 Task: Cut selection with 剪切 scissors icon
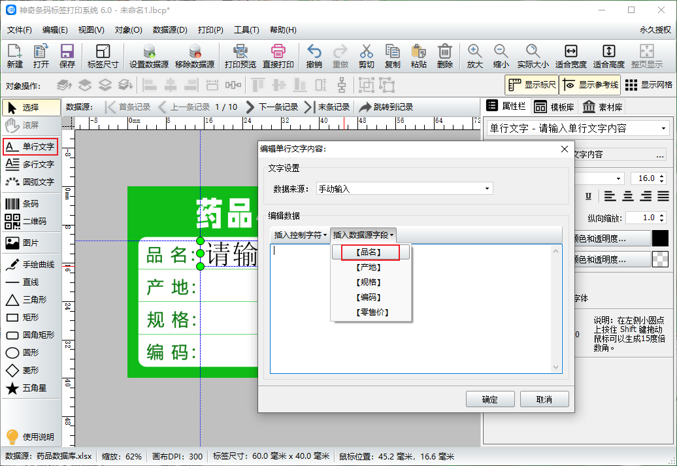pyautogui.click(x=366, y=56)
